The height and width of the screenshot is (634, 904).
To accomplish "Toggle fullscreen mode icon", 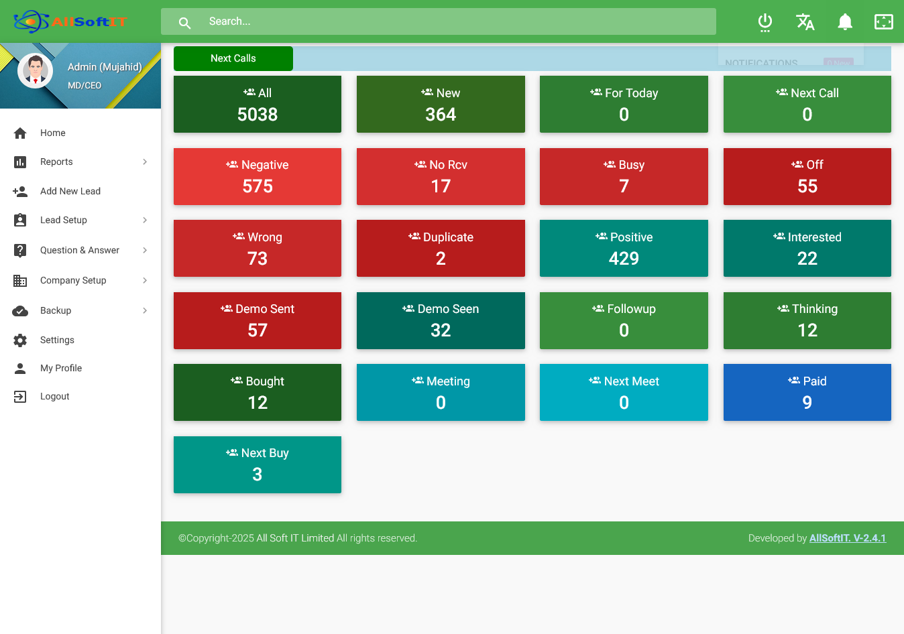I will tap(883, 22).
